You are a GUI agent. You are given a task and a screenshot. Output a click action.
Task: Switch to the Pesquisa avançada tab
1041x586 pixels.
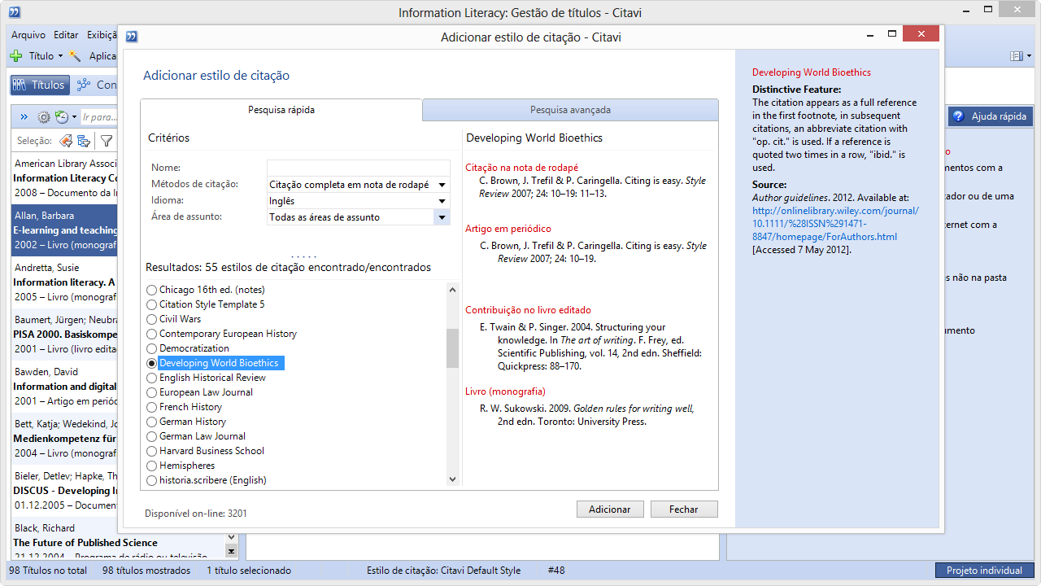click(570, 110)
